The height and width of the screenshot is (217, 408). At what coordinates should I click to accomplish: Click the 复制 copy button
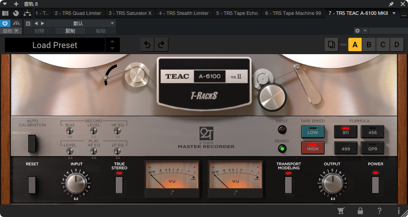[x=70, y=31]
